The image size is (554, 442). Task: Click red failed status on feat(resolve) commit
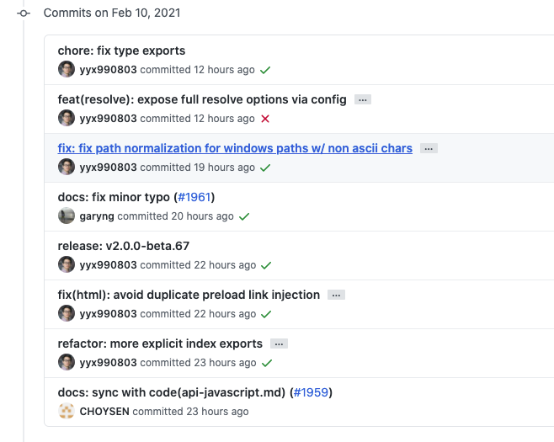(x=265, y=119)
